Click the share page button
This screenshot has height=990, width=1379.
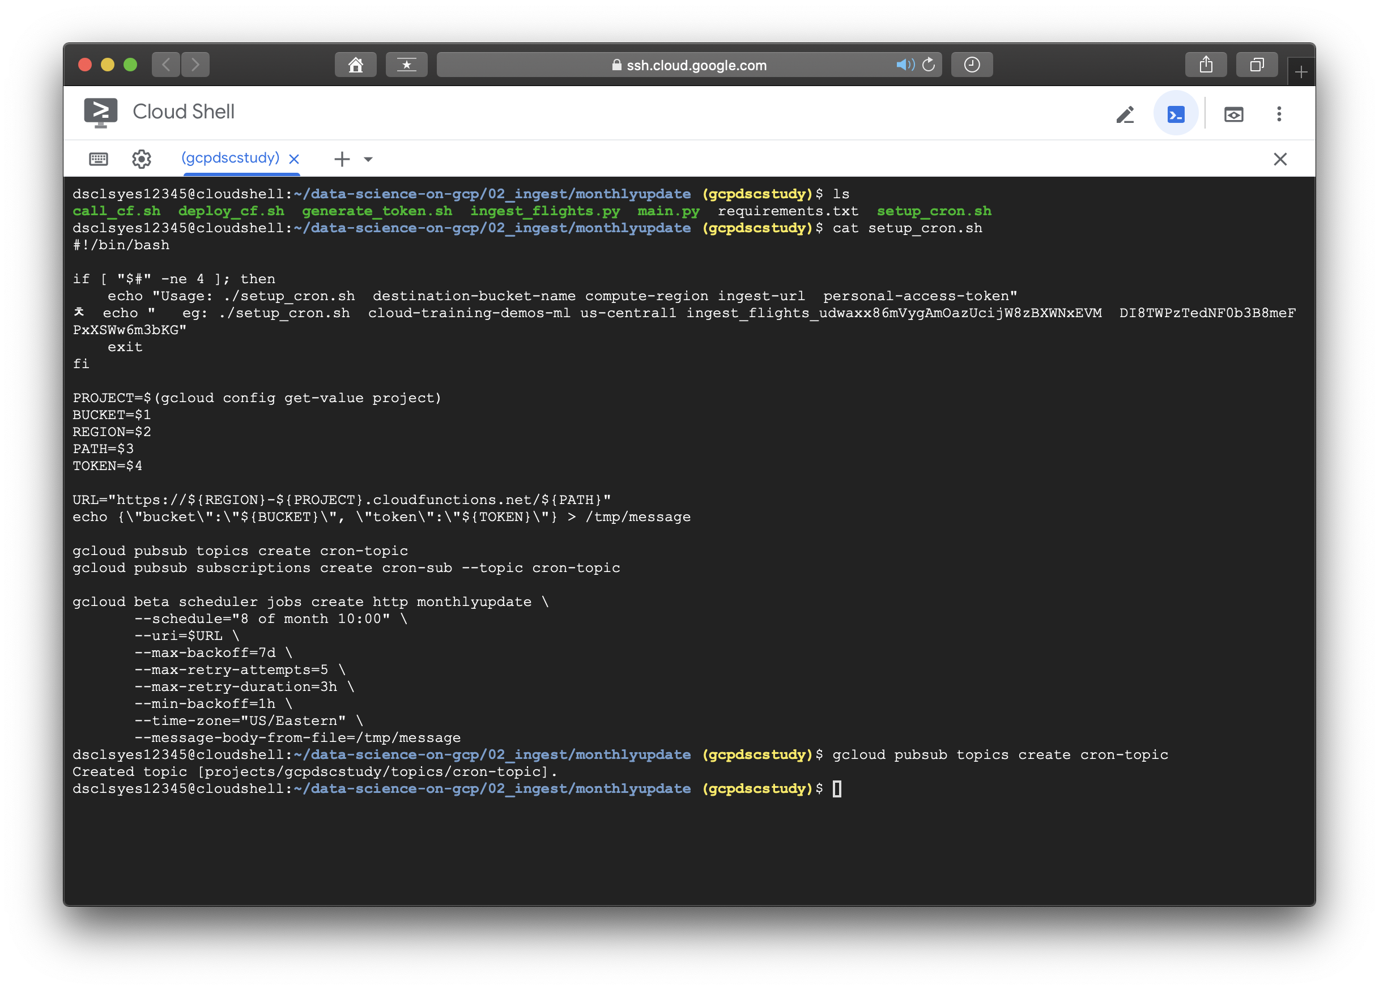(x=1206, y=65)
